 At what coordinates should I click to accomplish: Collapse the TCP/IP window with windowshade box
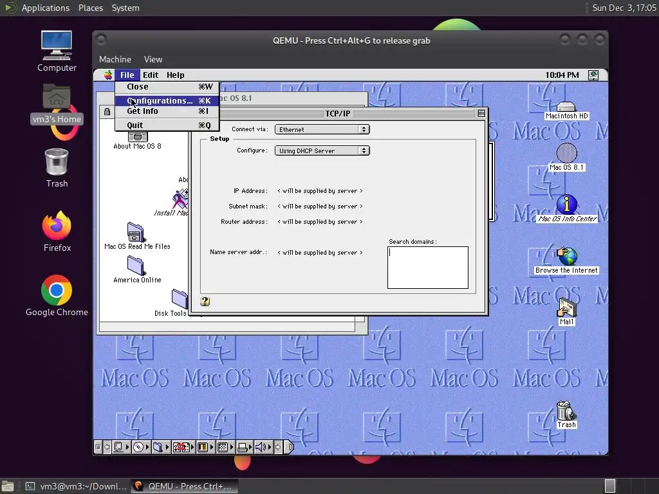point(481,113)
